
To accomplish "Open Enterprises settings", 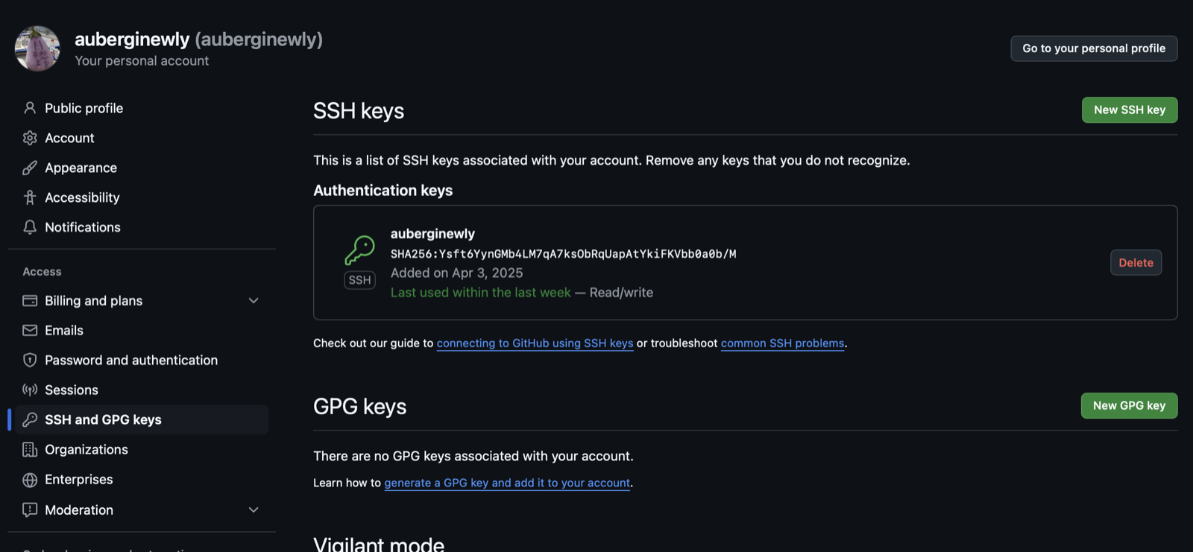I will click(142, 480).
